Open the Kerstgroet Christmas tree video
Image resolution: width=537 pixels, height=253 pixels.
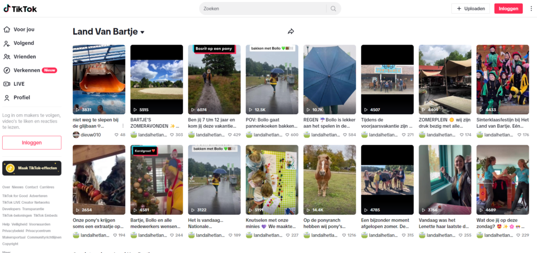click(157, 180)
